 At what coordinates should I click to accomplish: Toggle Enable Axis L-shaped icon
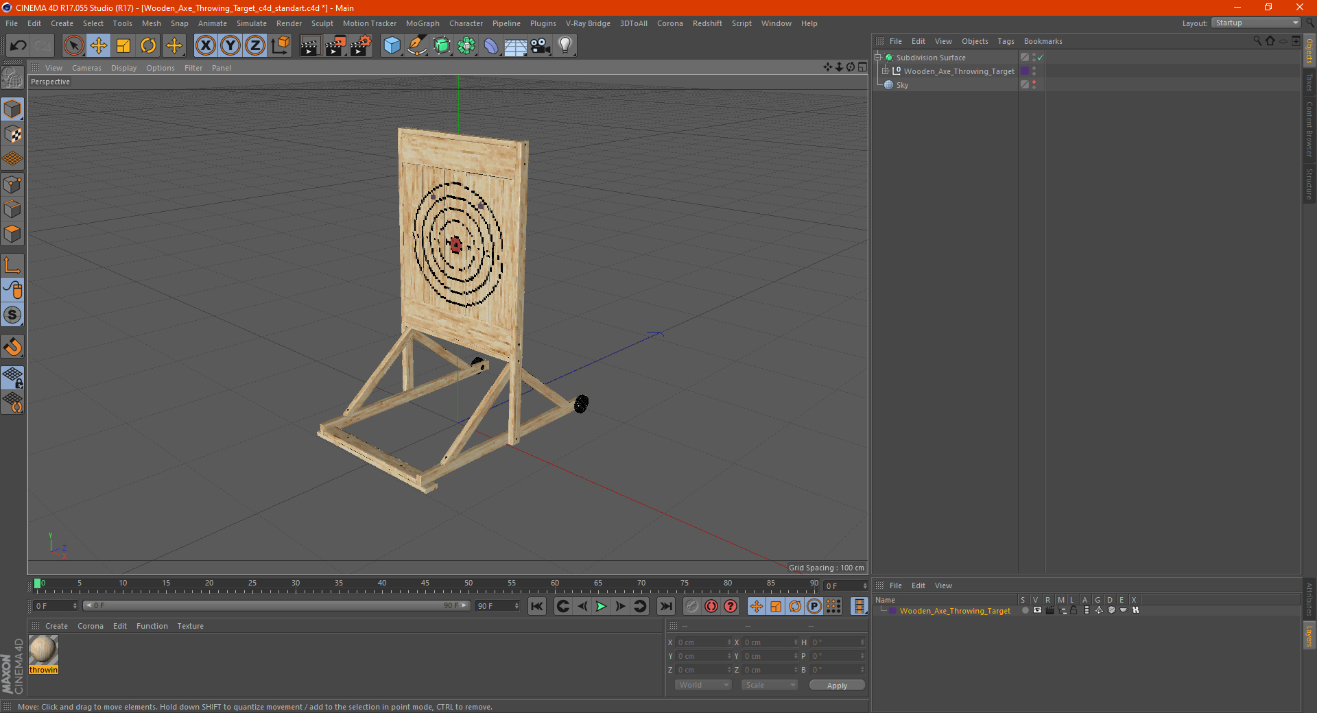12,265
